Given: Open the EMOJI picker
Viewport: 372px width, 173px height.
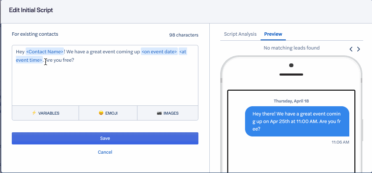Looking at the screenshot, I should coord(108,113).
